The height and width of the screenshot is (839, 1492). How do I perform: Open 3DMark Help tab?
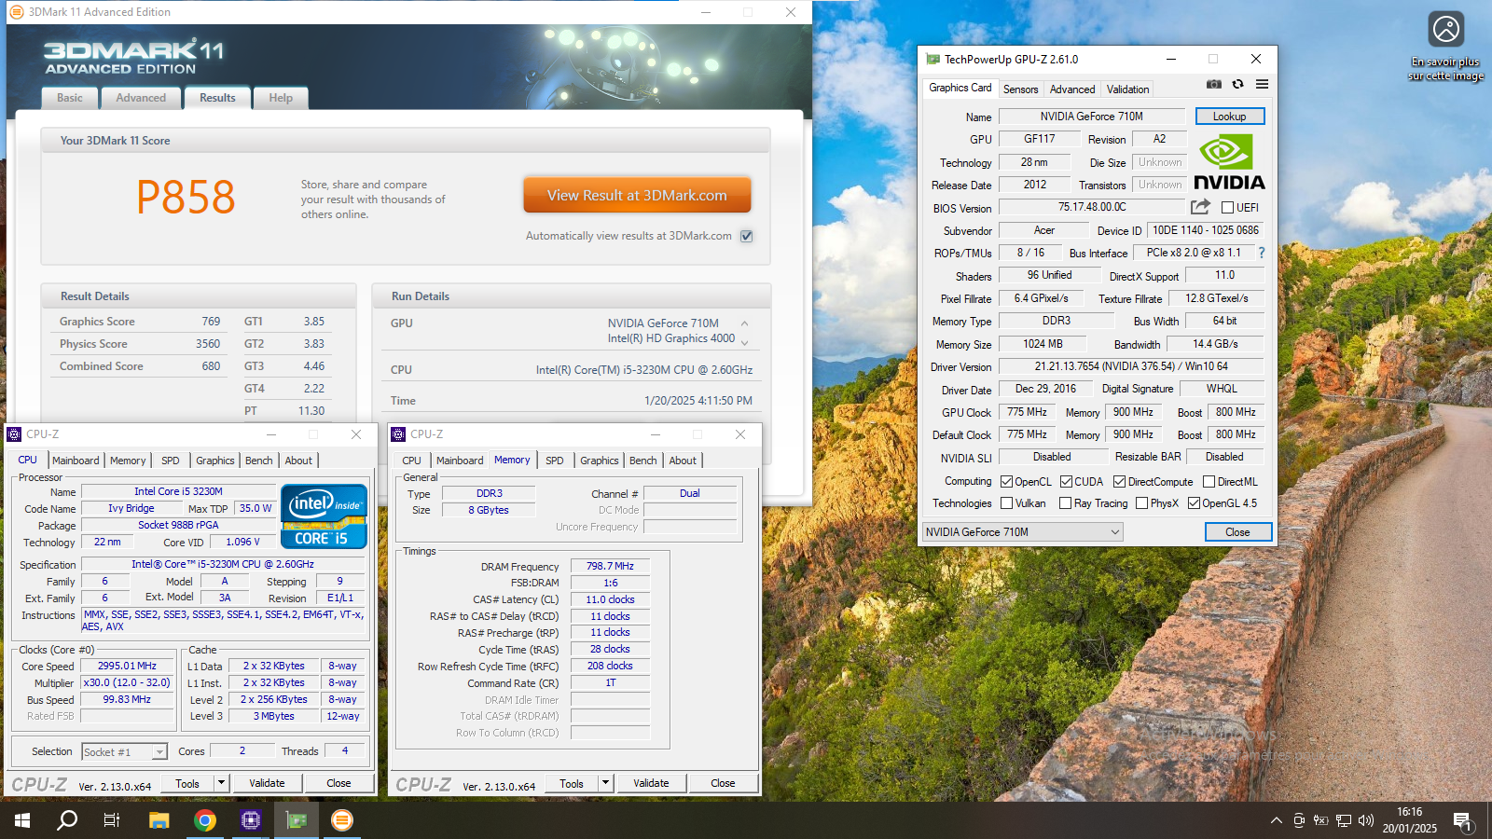tap(281, 98)
